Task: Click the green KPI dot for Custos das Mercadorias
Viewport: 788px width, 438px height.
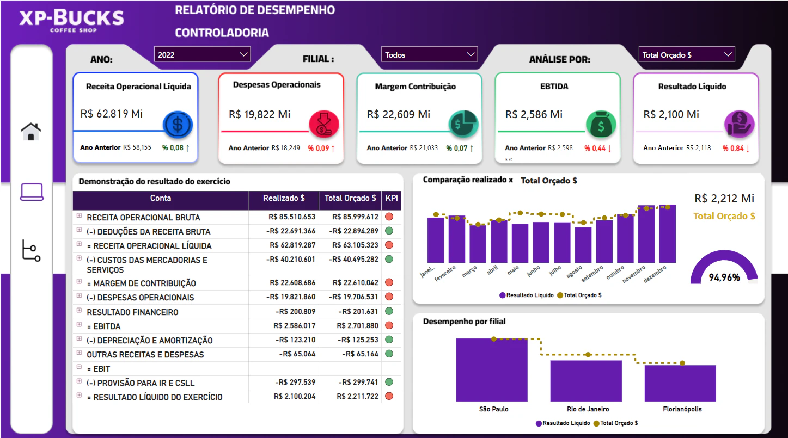Action: click(x=389, y=259)
